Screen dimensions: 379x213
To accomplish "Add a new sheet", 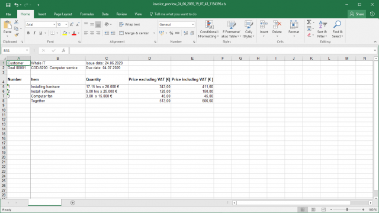I will pos(72,203).
